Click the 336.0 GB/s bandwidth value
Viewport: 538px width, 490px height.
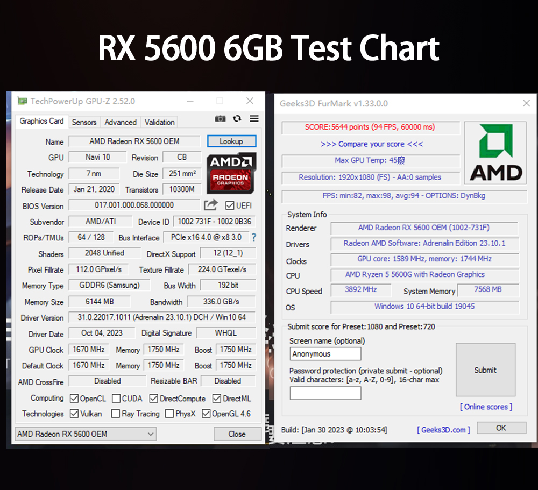221,301
